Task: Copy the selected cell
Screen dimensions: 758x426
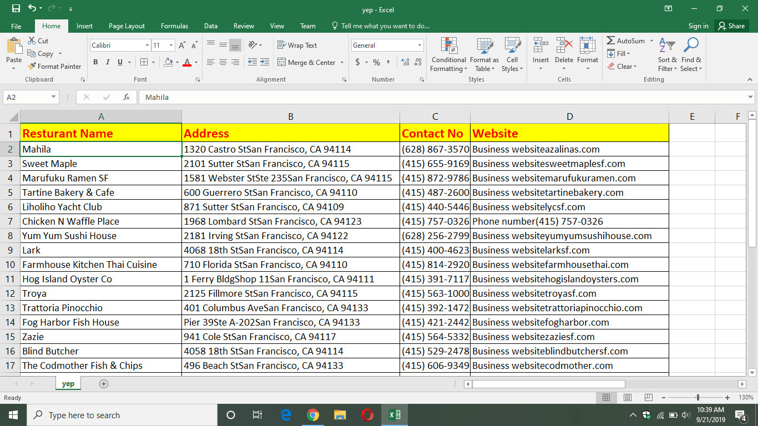Action: click(41, 54)
